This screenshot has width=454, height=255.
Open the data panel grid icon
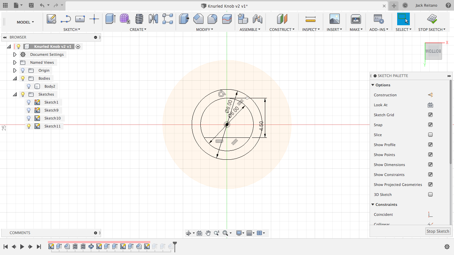(5, 5)
